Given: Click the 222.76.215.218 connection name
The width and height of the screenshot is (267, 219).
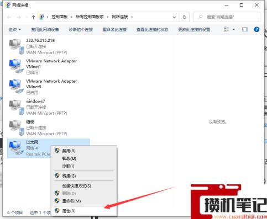Looking at the screenshot, I should [40, 40].
